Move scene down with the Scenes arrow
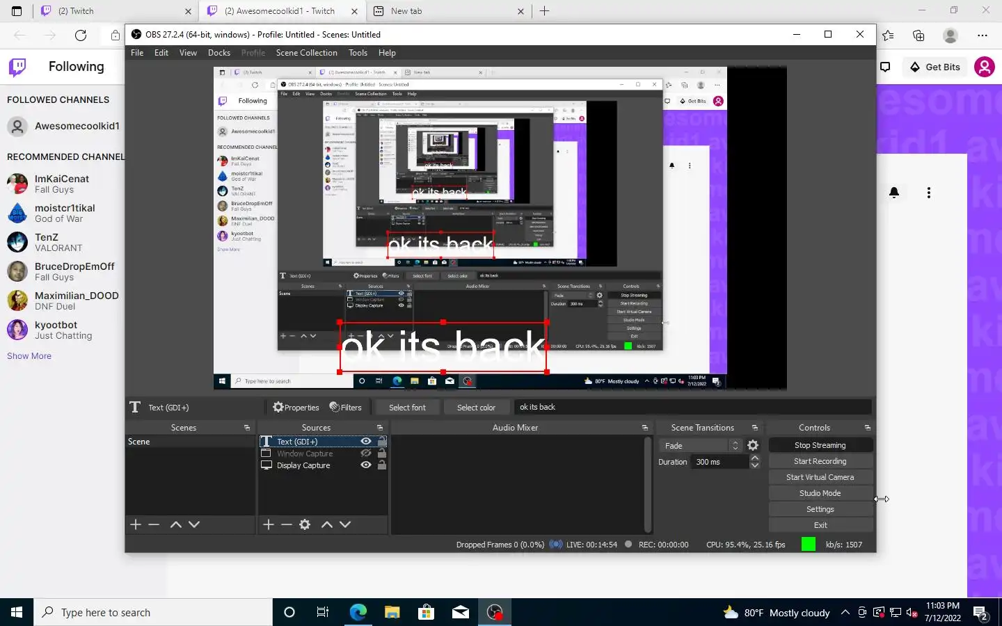Screen dimensions: 1002x626 (194, 524)
